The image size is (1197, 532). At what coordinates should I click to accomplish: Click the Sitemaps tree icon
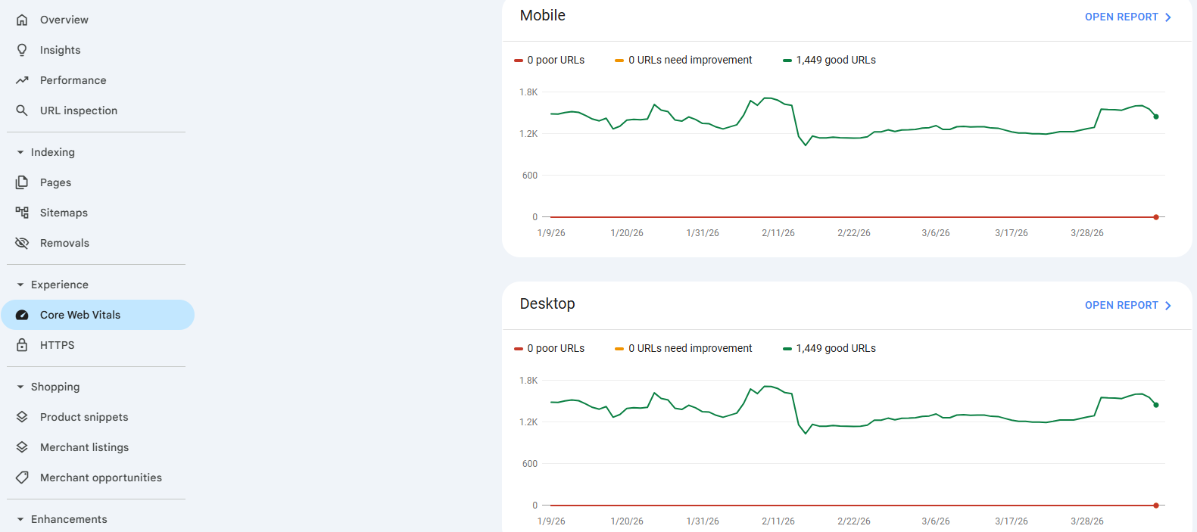point(22,213)
